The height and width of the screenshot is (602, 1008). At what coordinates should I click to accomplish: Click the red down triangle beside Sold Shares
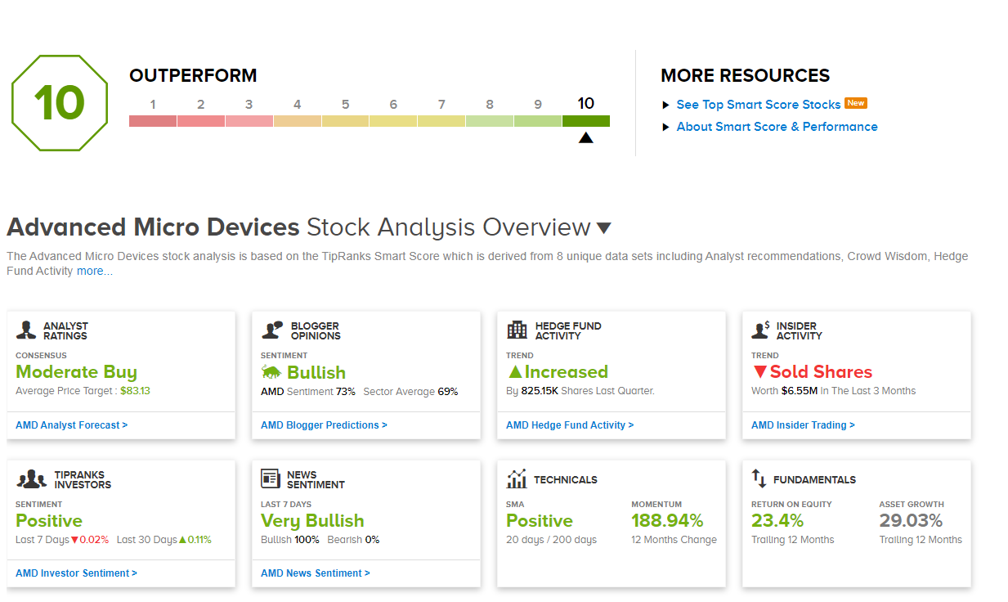point(760,372)
